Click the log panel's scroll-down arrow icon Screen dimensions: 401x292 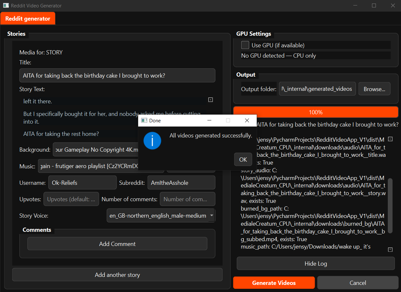[390, 250]
